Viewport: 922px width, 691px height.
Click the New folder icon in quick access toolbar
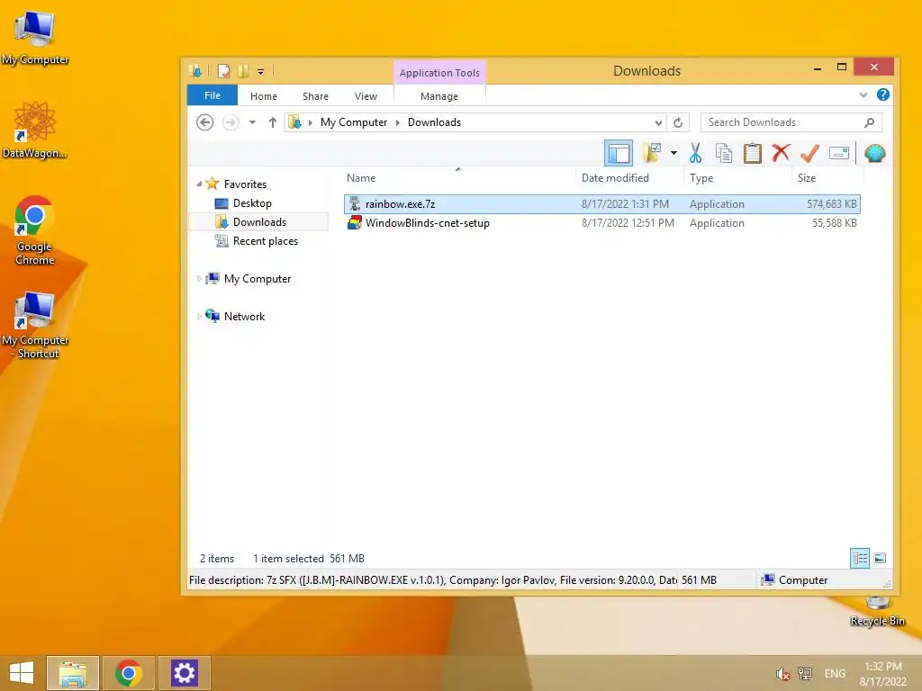coord(243,71)
